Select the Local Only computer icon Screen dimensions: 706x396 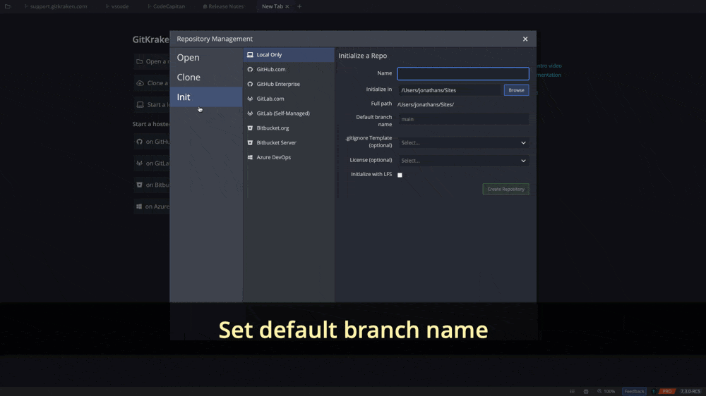tap(250, 55)
